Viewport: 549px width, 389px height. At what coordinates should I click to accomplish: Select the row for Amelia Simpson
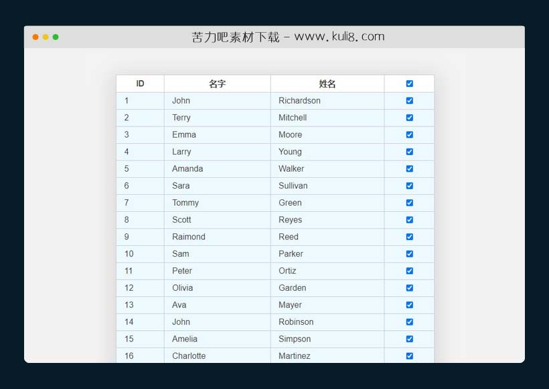click(268, 339)
